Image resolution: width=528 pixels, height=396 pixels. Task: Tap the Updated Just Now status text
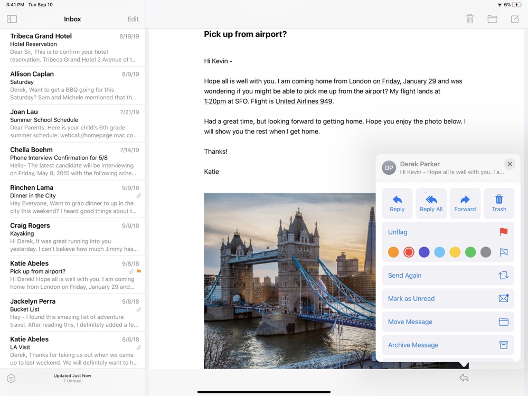(x=72, y=375)
